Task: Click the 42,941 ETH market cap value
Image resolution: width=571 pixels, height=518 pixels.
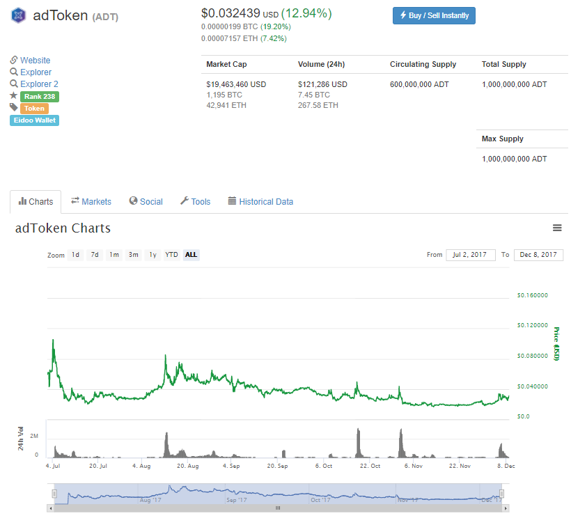Action: [x=226, y=105]
